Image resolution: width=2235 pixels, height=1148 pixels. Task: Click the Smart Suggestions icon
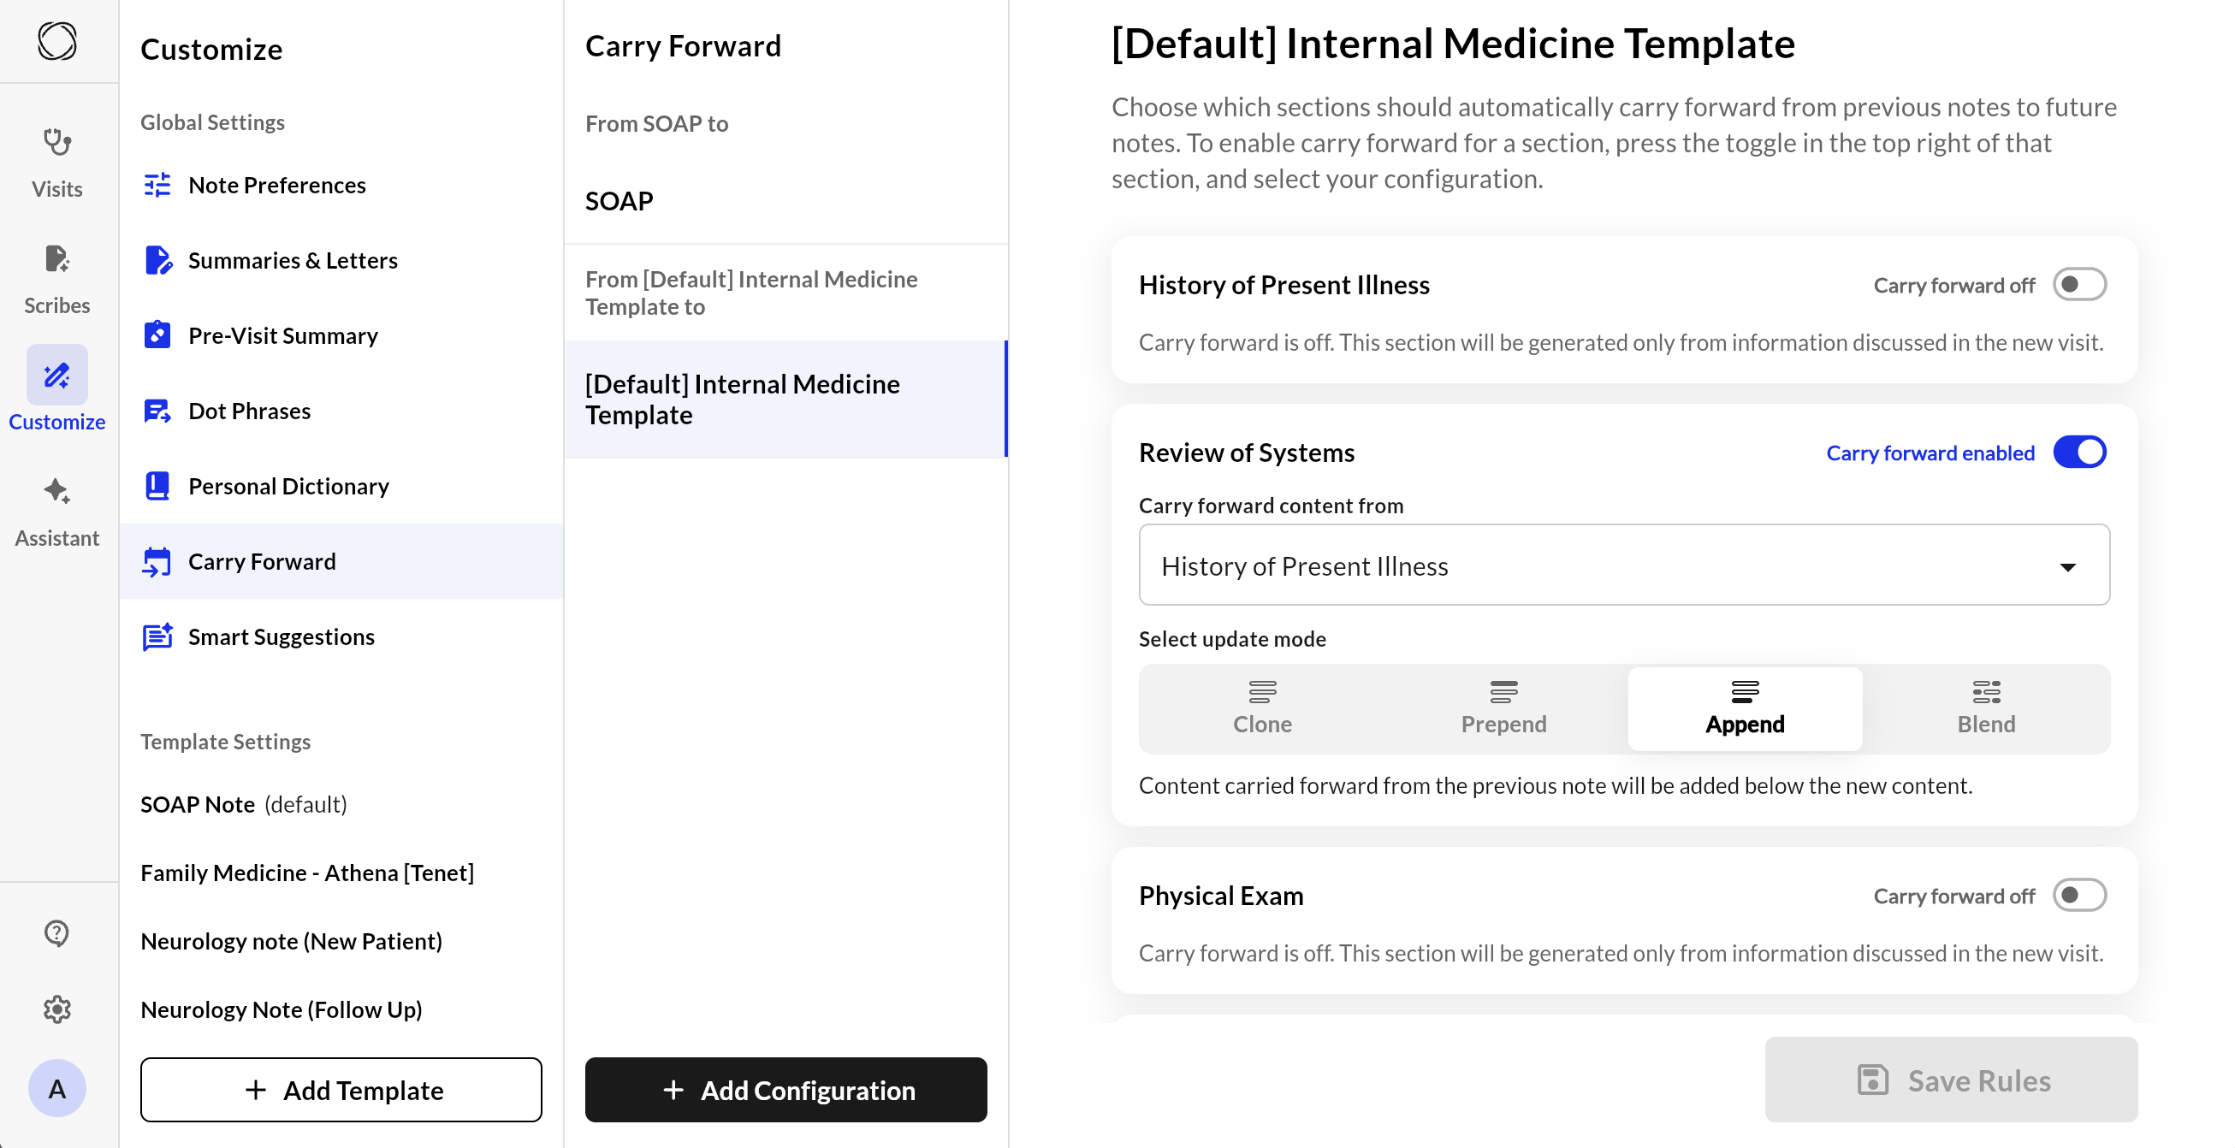pos(157,636)
